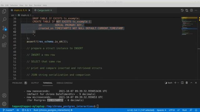This screenshot has width=200, height=112.
Task: Switch to the DEBUG CONSOLE panel tab
Action: pyautogui.click(x=65, y=83)
